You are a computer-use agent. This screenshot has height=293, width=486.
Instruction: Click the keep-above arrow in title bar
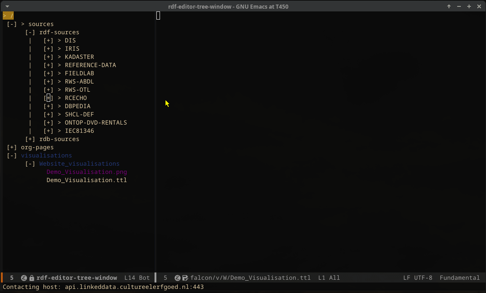coord(449,6)
